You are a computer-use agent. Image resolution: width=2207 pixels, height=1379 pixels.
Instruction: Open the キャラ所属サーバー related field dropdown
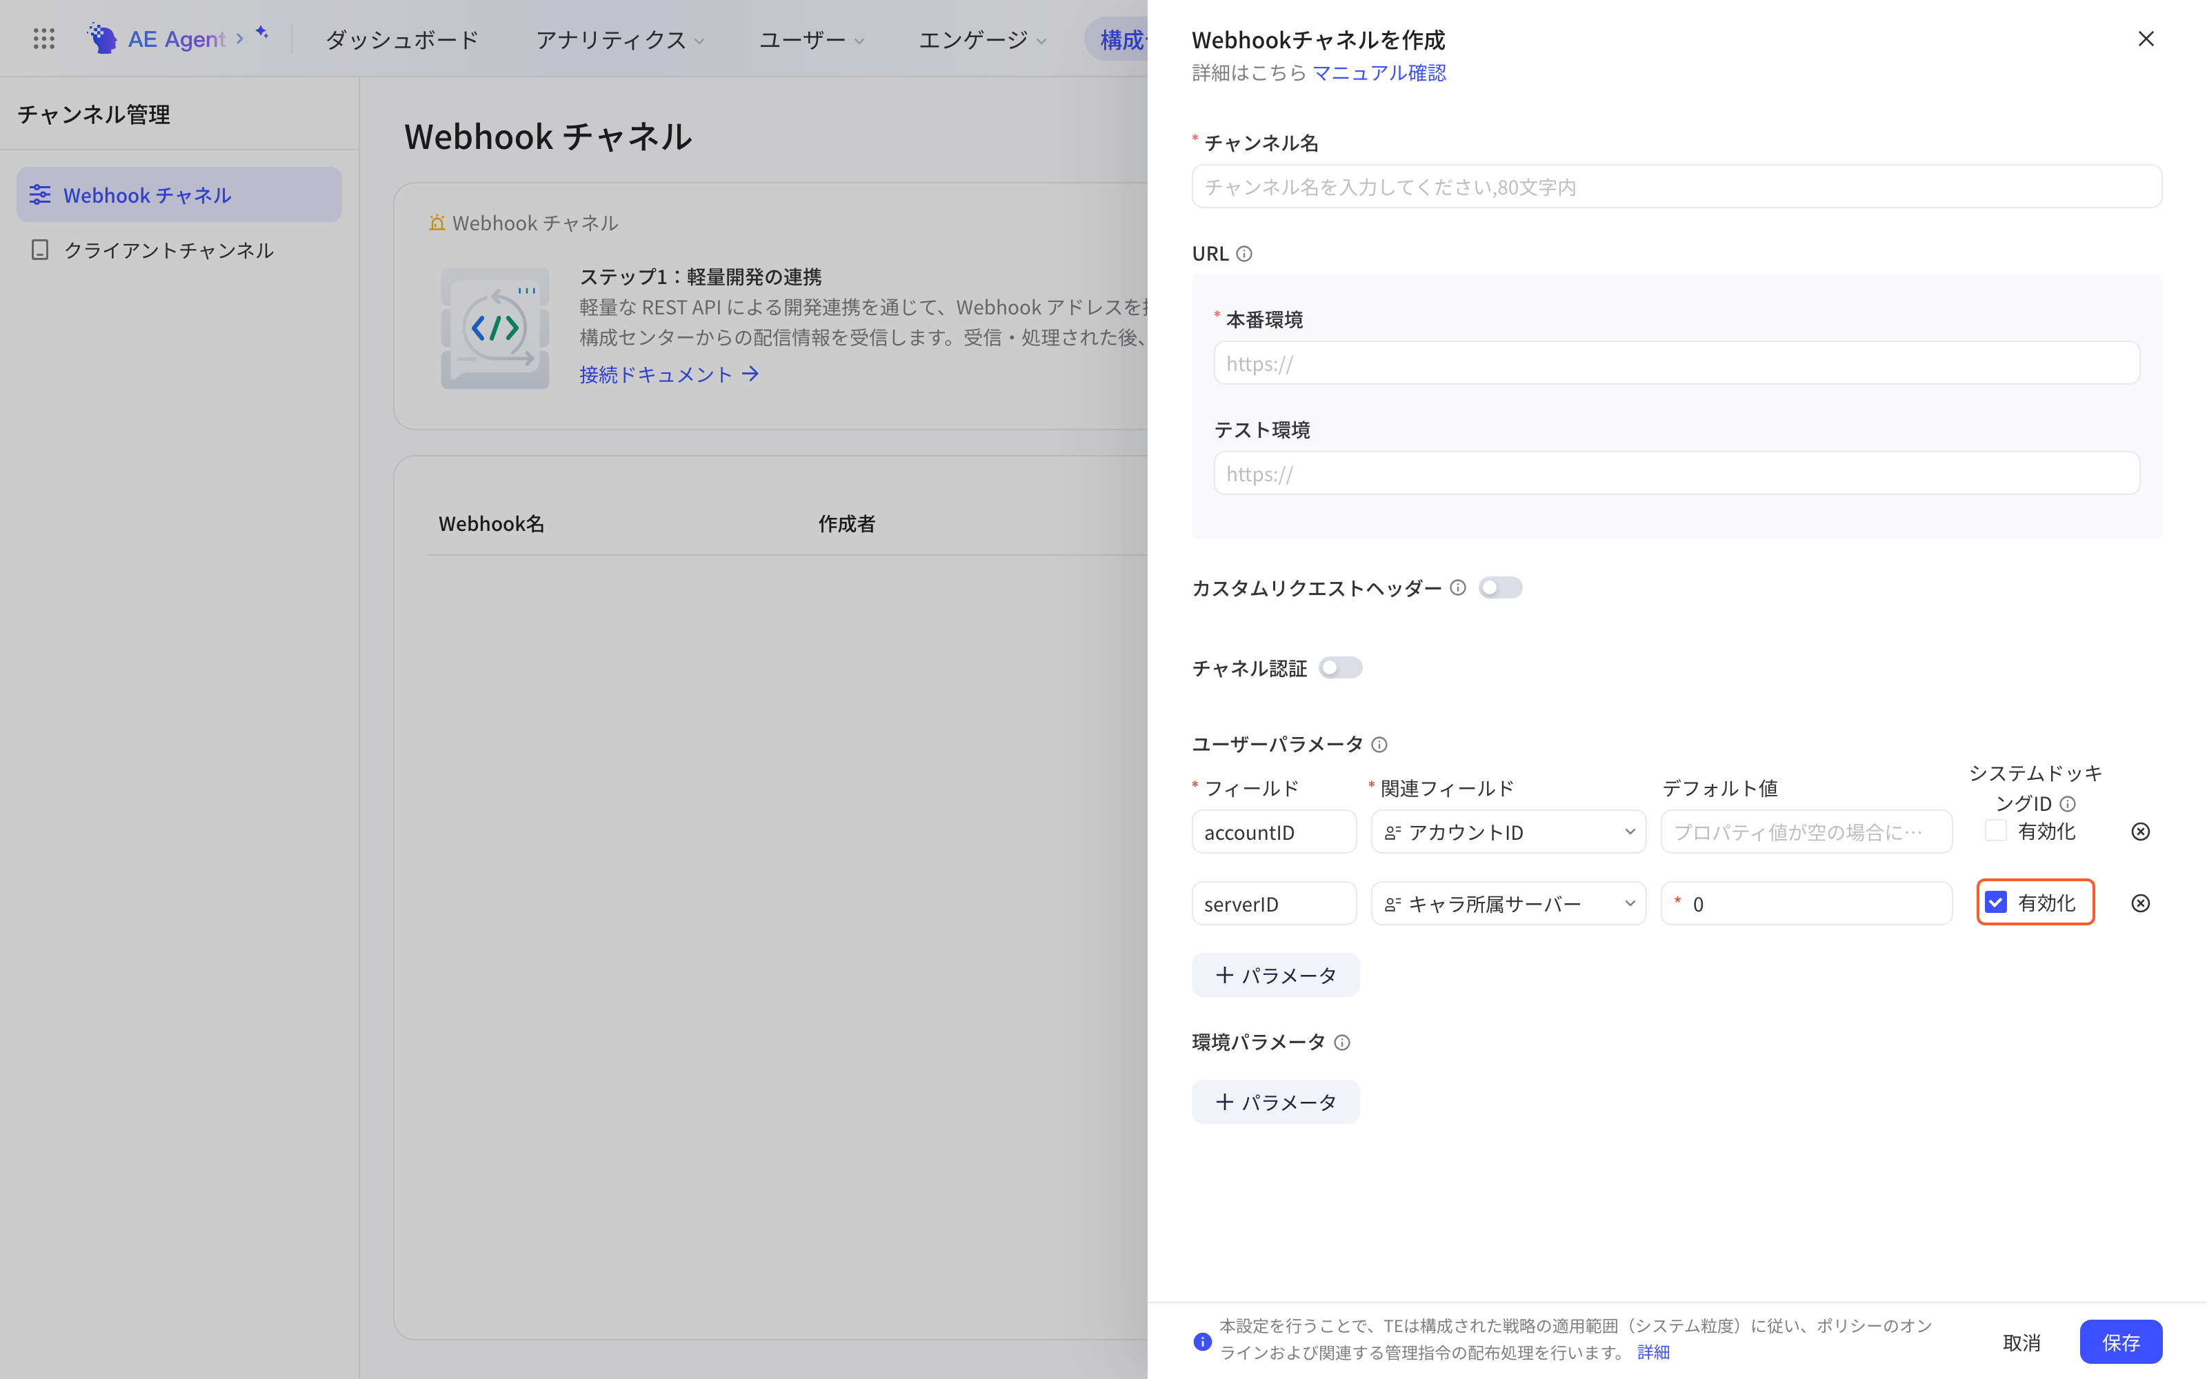point(1508,904)
